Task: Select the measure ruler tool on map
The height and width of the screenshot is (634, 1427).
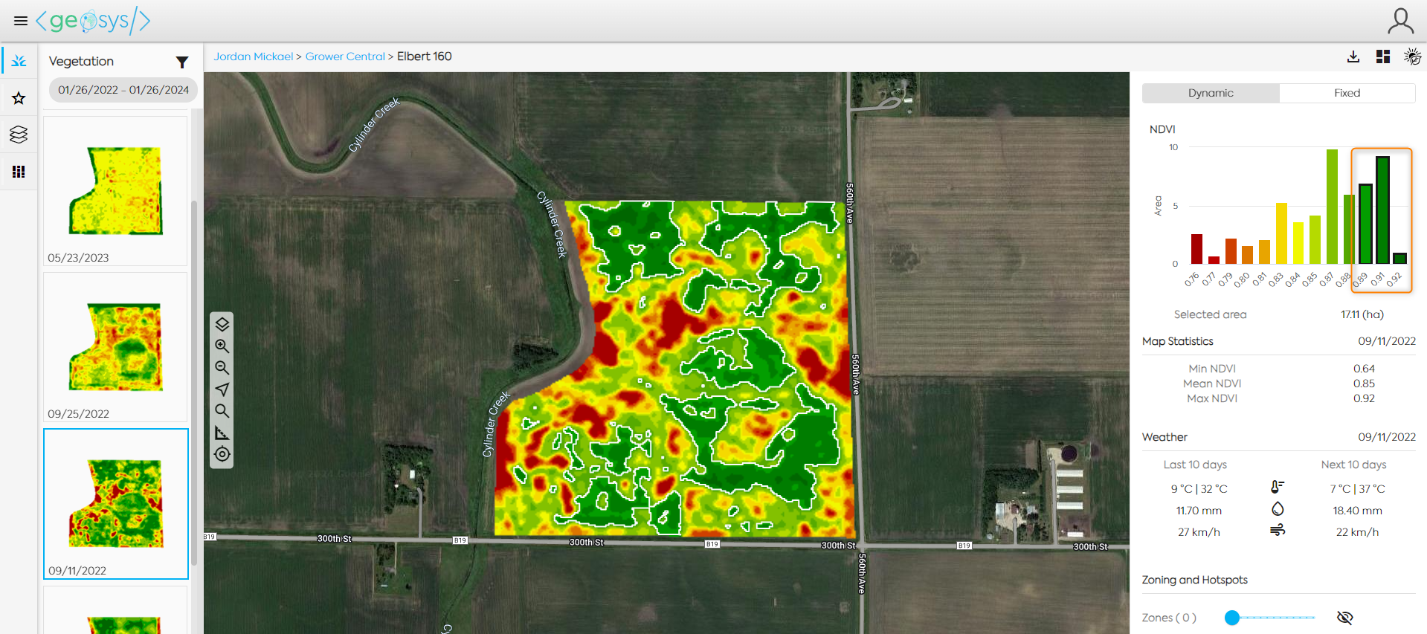Action: coord(222,433)
